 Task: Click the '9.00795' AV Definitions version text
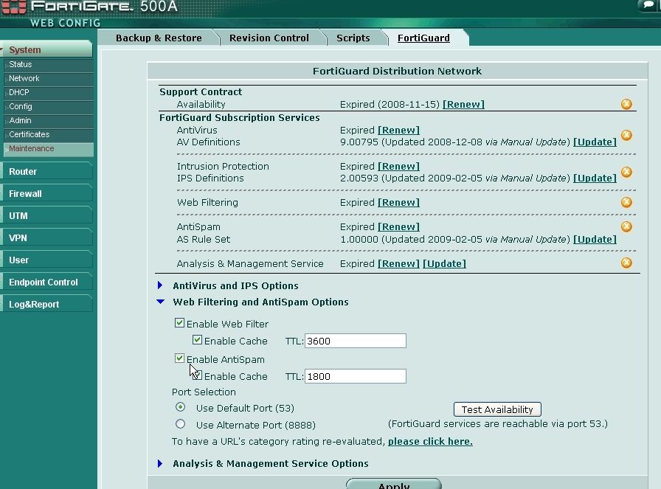coord(359,142)
